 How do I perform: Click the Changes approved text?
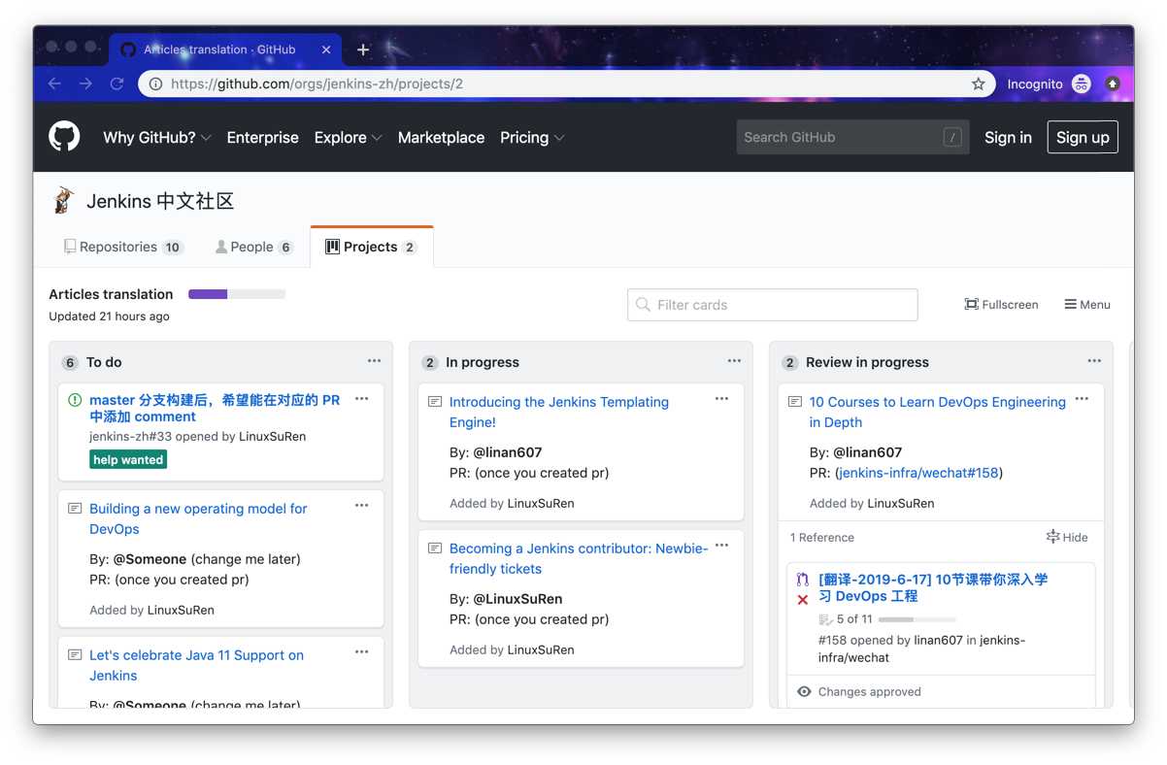[870, 692]
